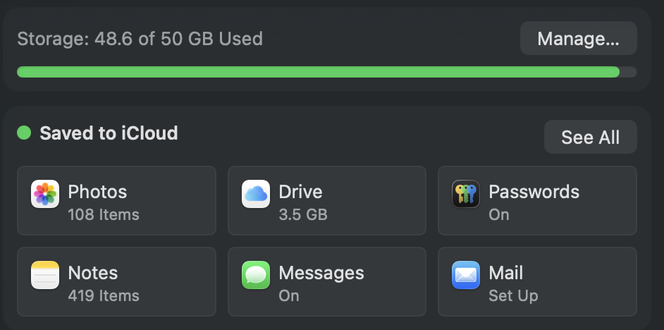The width and height of the screenshot is (664, 330).
Task: Click the iCloud Drive cloud icon
Action: (x=256, y=194)
